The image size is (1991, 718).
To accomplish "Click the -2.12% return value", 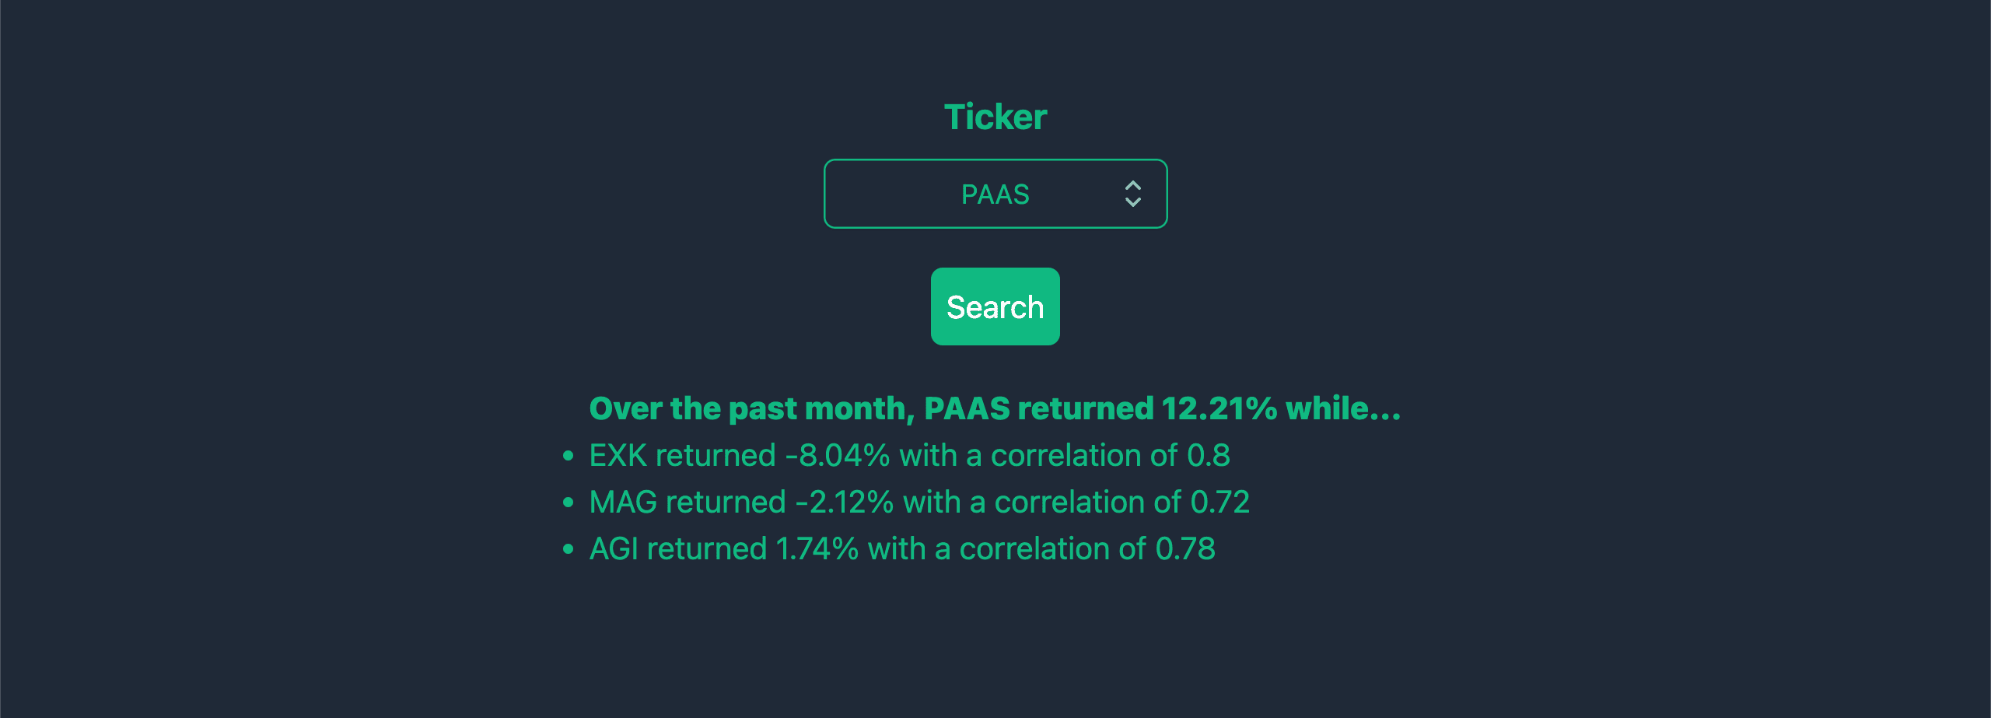I will (844, 503).
